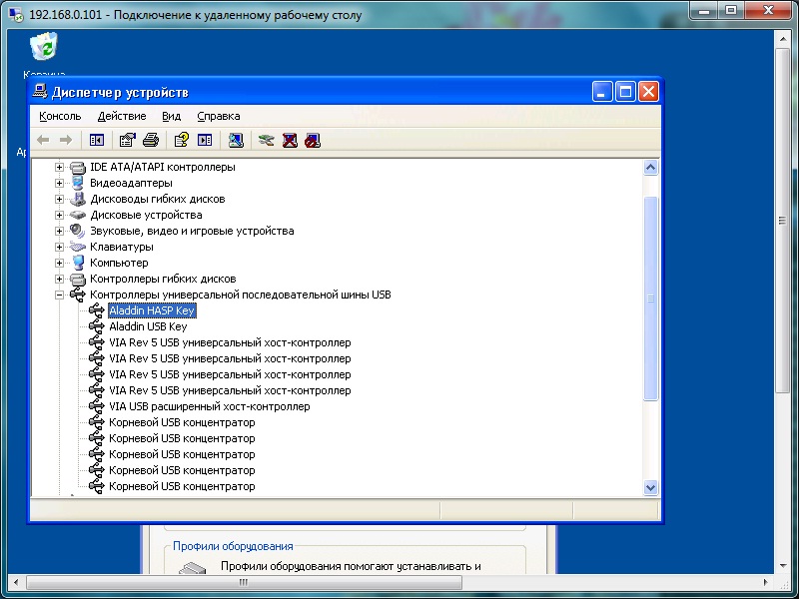
Task: Open the Консоль menu
Action: pos(60,116)
